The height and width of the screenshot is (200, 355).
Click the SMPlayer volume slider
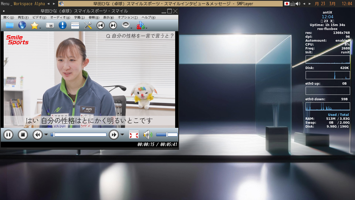pos(167,135)
